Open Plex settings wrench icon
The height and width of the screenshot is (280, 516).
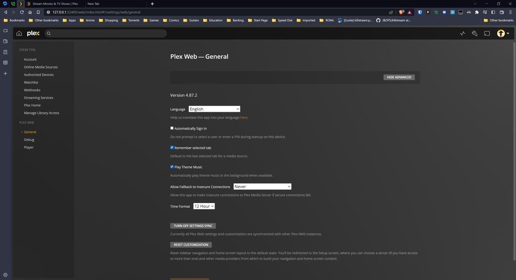click(x=475, y=33)
